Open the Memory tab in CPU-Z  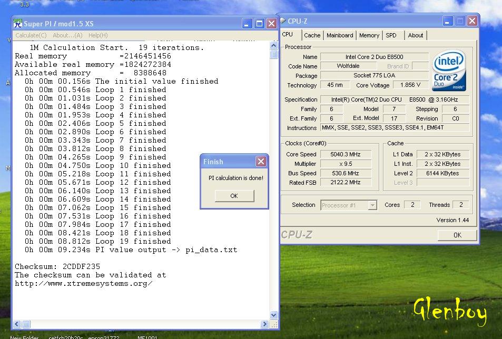pos(369,35)
